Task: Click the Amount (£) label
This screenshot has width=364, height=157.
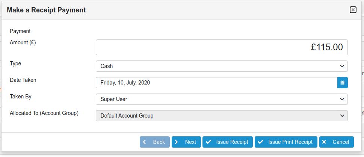Action: click(23, 42)
